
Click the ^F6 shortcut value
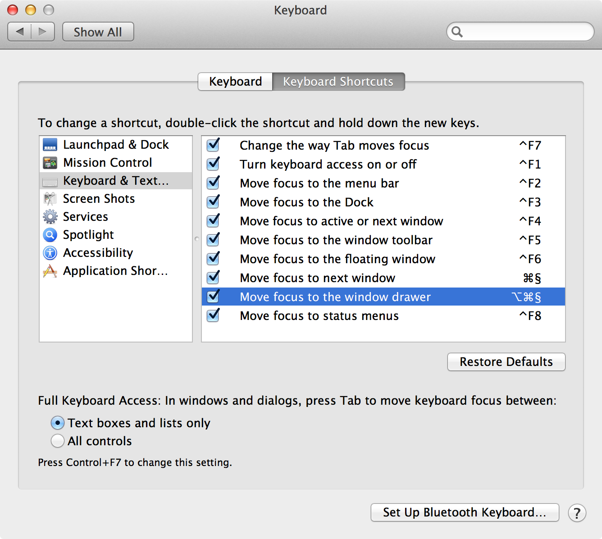point(530,259)
